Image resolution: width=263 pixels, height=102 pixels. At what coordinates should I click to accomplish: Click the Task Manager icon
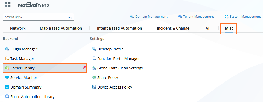click(7, 59)
